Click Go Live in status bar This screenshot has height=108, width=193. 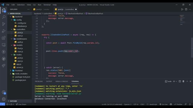click(163, 104)
